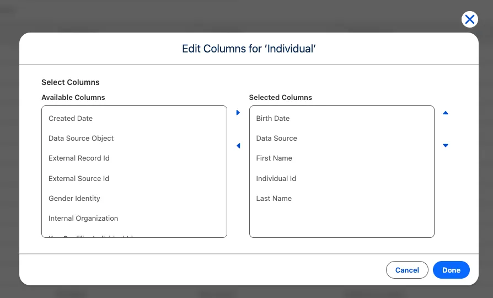This screenshot has width=493, height=298.
Task: Click the move down arrow icon
Action: click(x=446, y=146)
